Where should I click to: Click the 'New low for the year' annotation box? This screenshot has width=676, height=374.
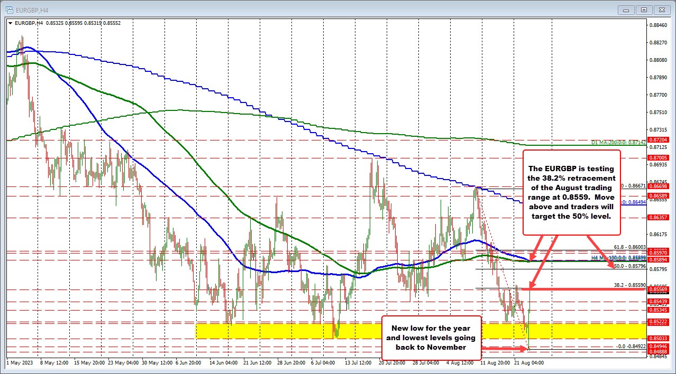432,338
